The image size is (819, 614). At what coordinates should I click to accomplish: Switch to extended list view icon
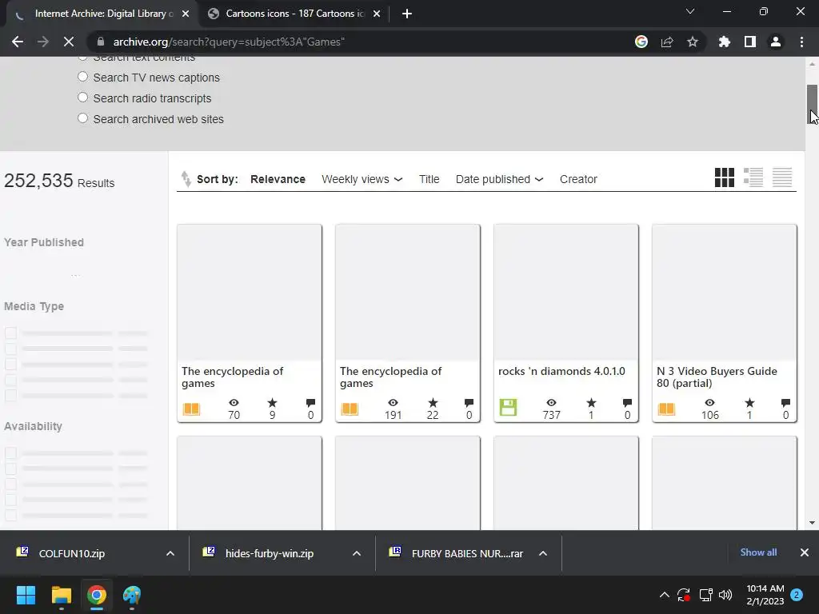pyautogui.click(x=753, y=177)
